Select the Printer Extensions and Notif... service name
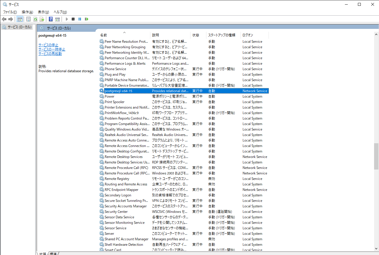 click(x=127, y=107)
